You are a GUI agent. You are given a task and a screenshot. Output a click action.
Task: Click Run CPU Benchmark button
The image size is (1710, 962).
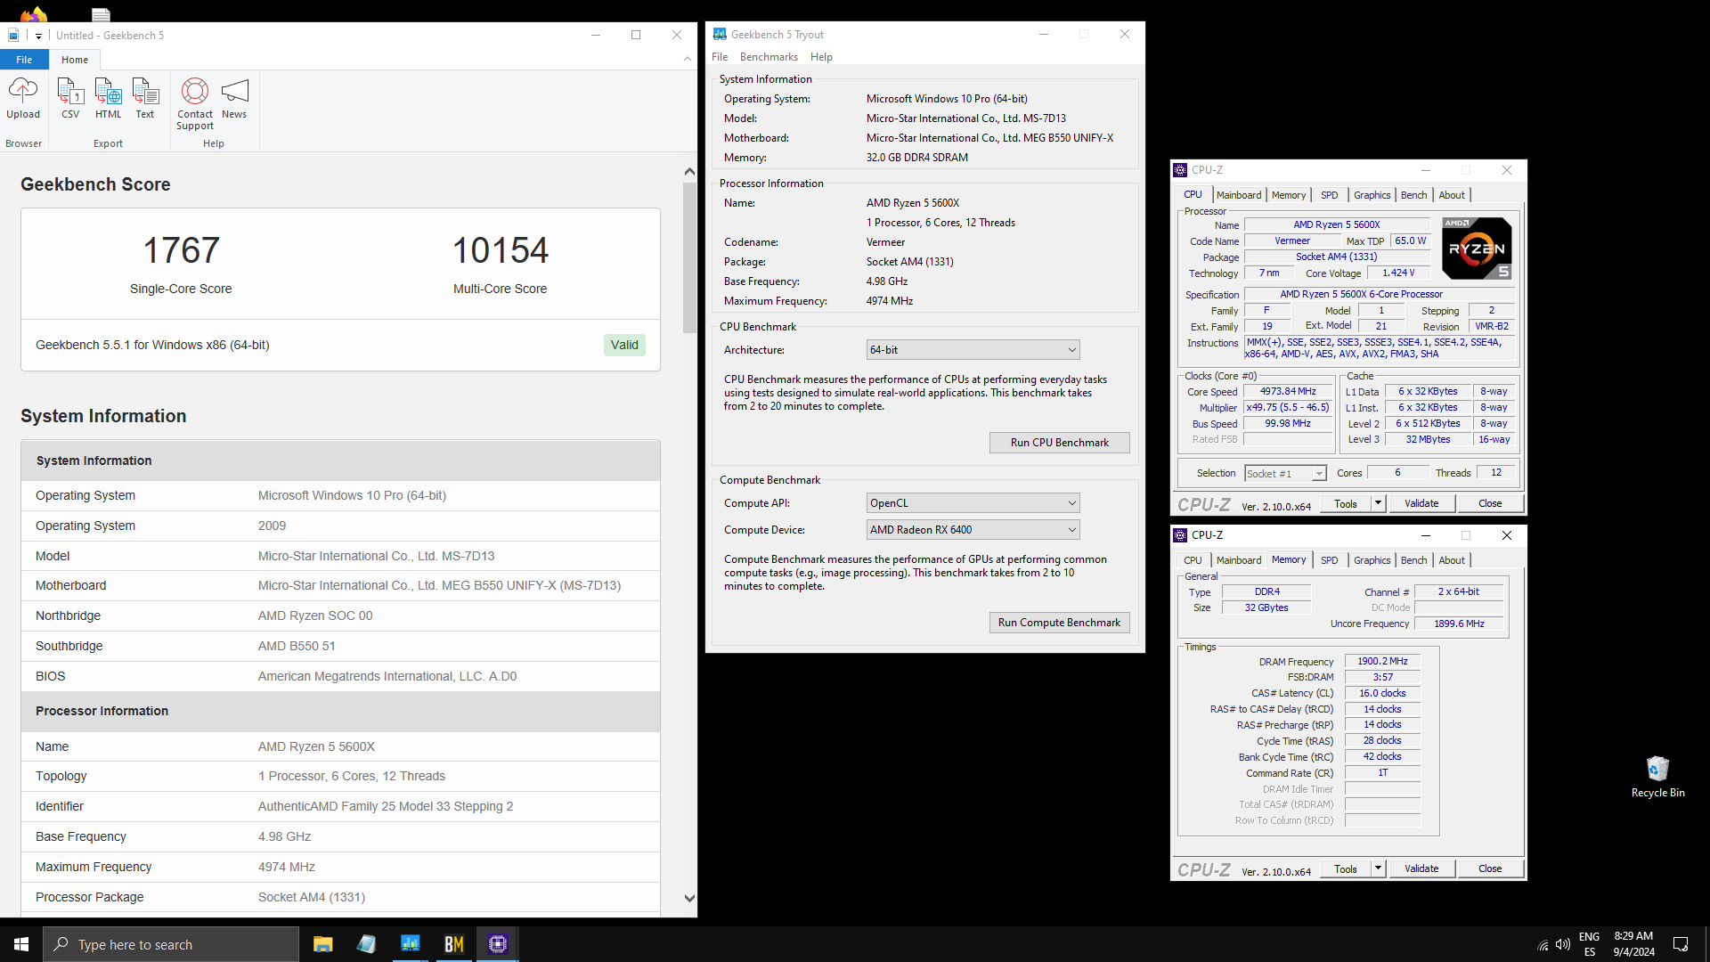click(x=1059, y=443)
